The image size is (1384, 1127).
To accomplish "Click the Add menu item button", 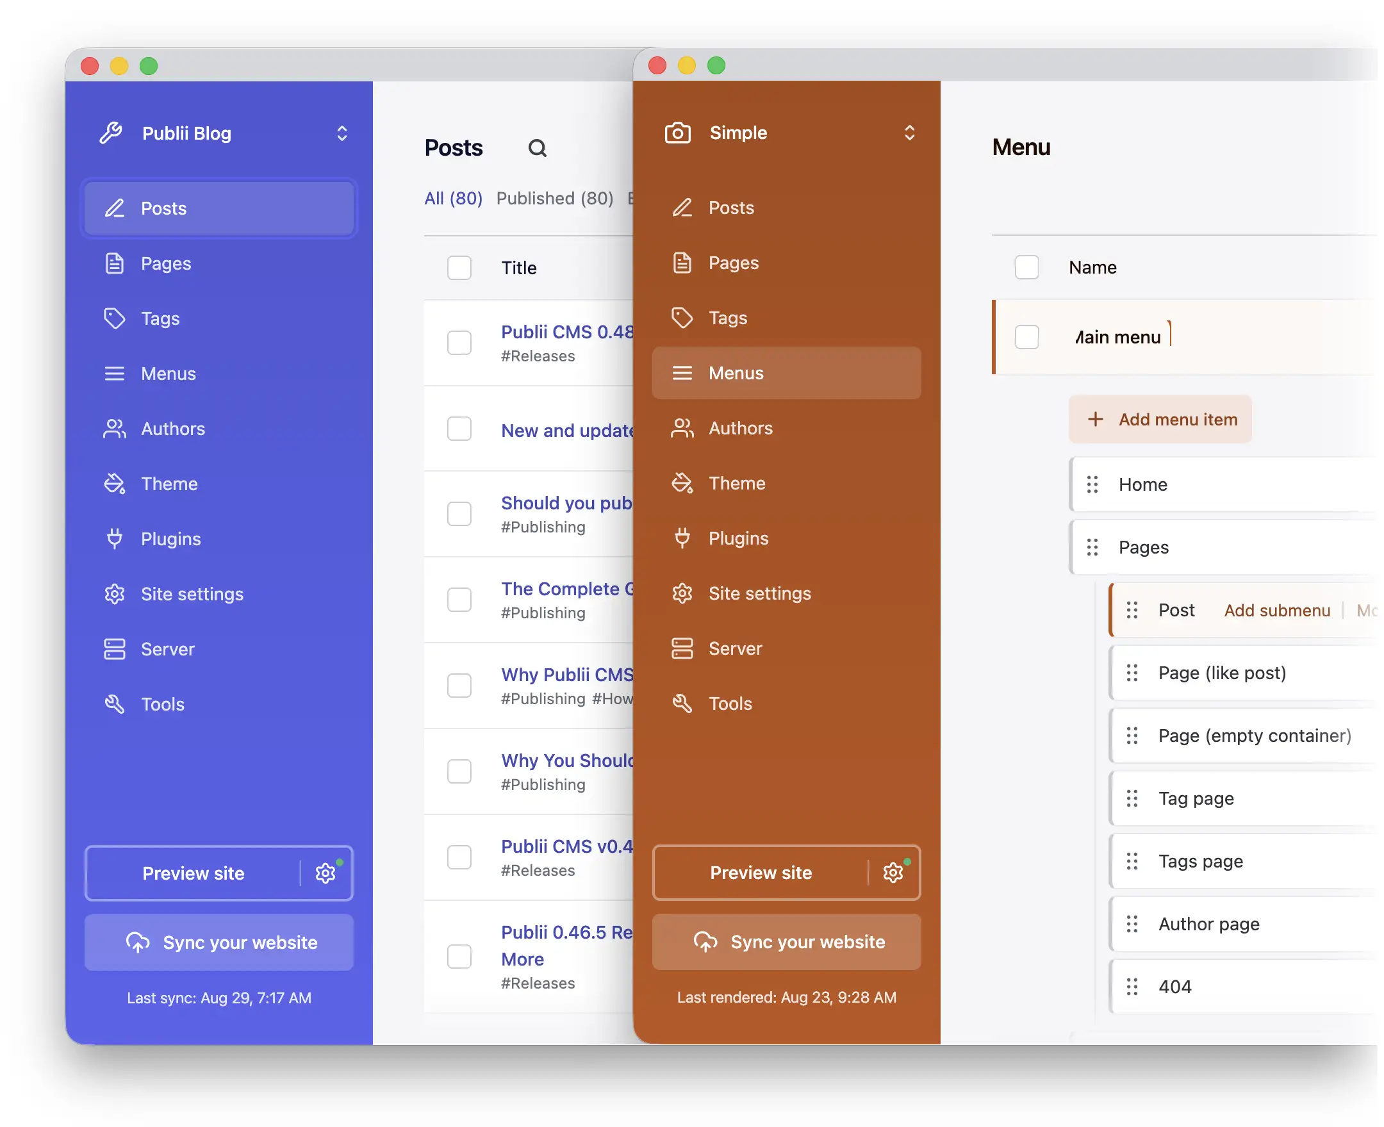I will click(x=1160, y=420).
